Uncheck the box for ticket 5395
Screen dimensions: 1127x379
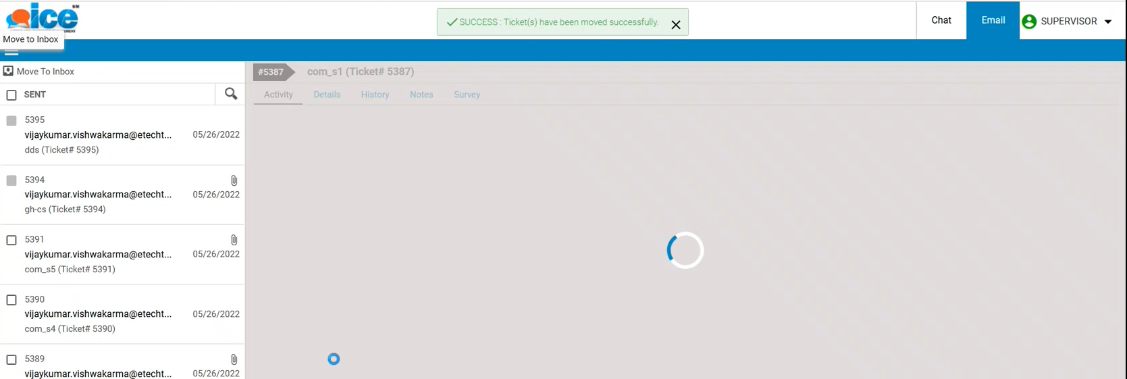coord(11,121)
